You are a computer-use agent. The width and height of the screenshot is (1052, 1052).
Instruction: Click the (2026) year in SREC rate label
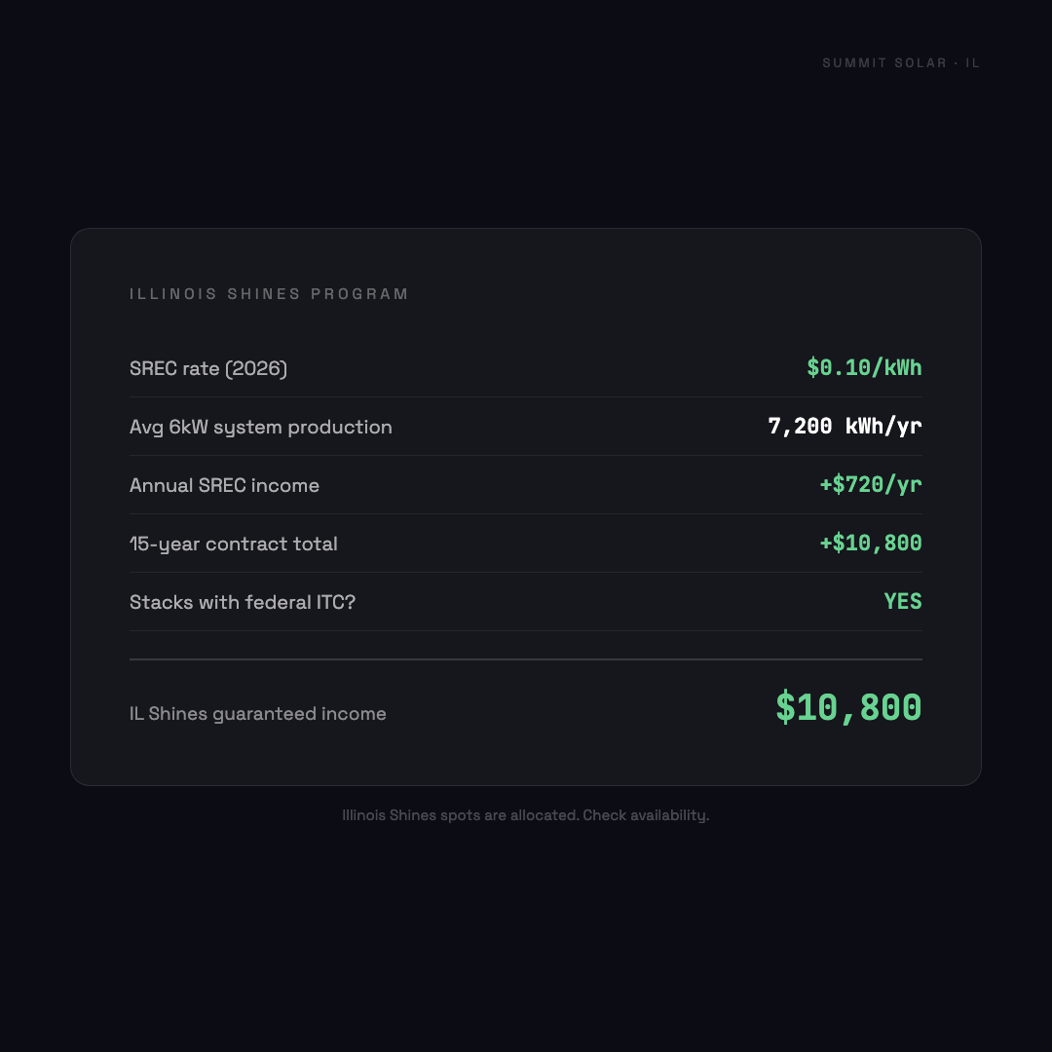tap(256, 368)
